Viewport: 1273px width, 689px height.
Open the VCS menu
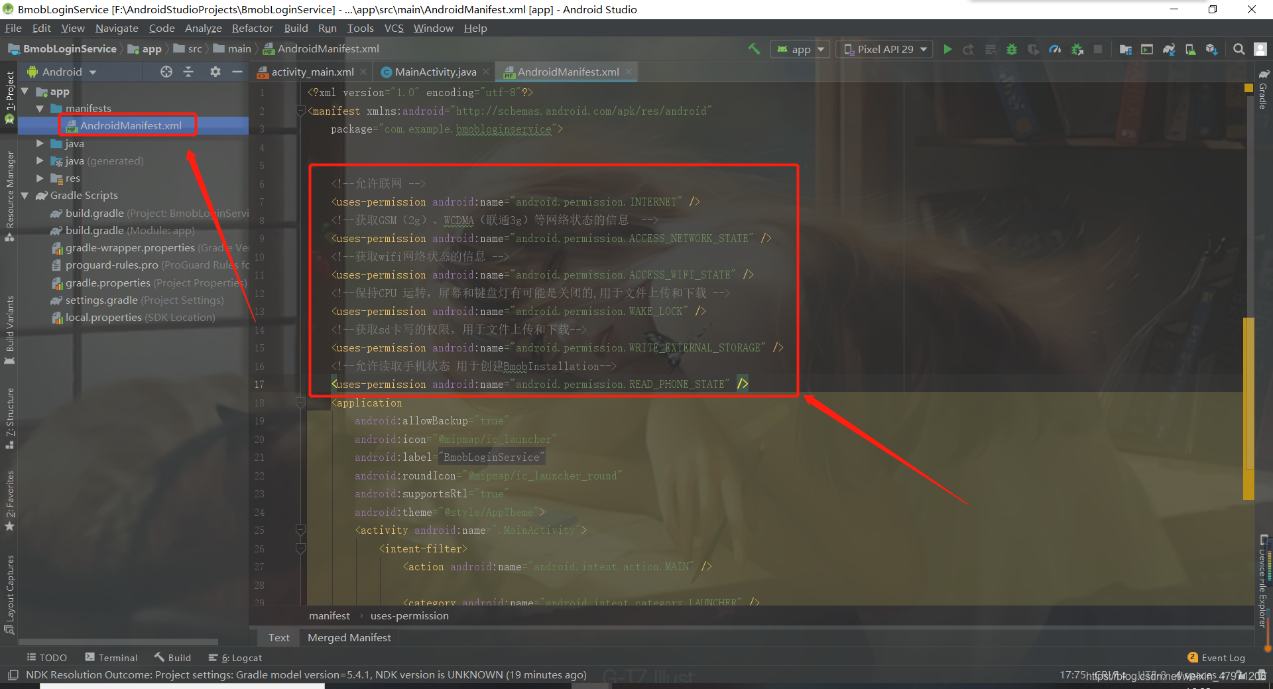click(x=394, y=28)
